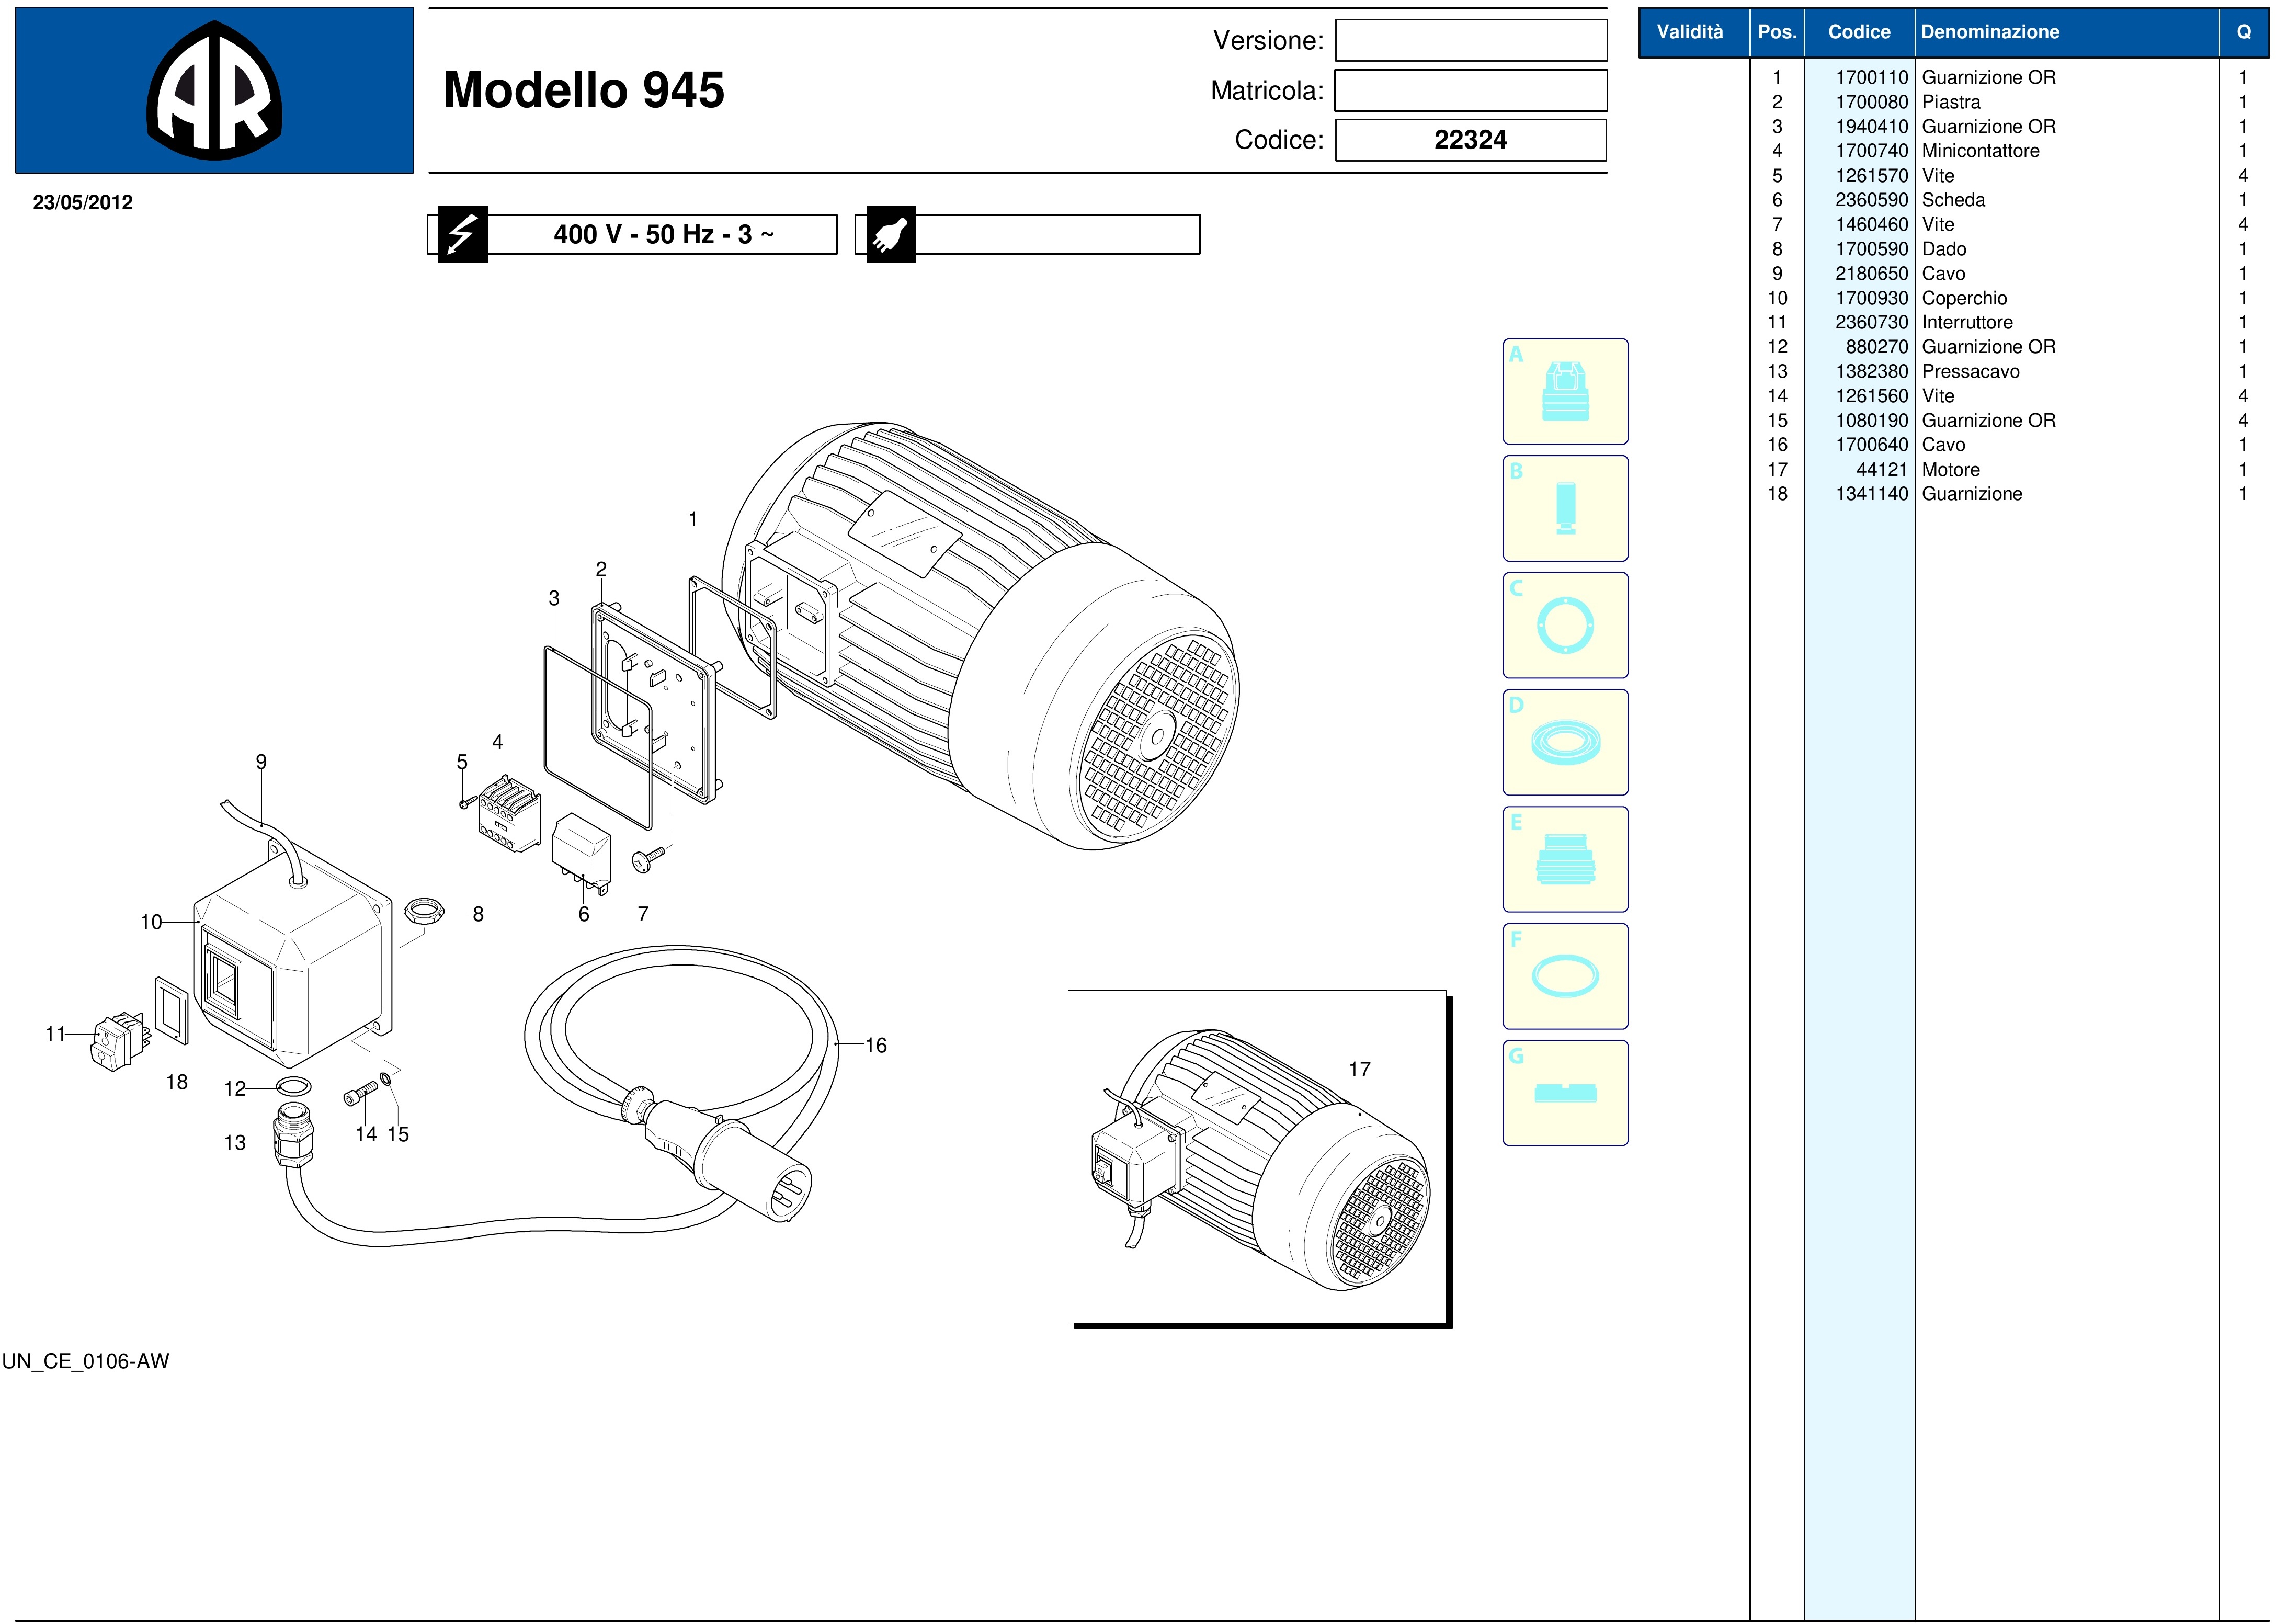This screenshot has width=2276, height=1624.
Task: Select the Motore 44121 parts row
Action: [1950, 470]
